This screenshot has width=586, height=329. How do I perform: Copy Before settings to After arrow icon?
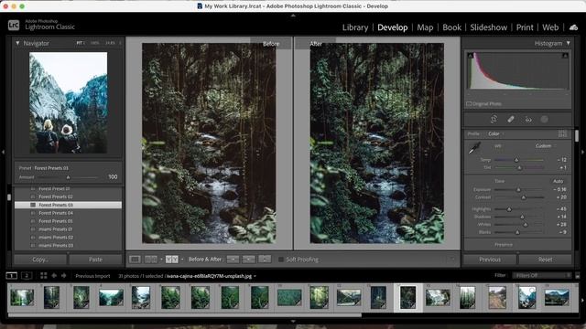(233, 260)
